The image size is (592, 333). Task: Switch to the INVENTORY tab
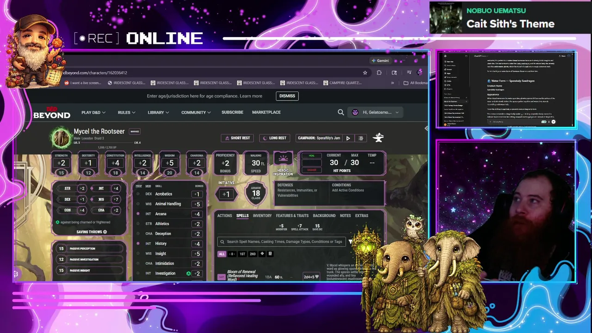tap(262, 216)
